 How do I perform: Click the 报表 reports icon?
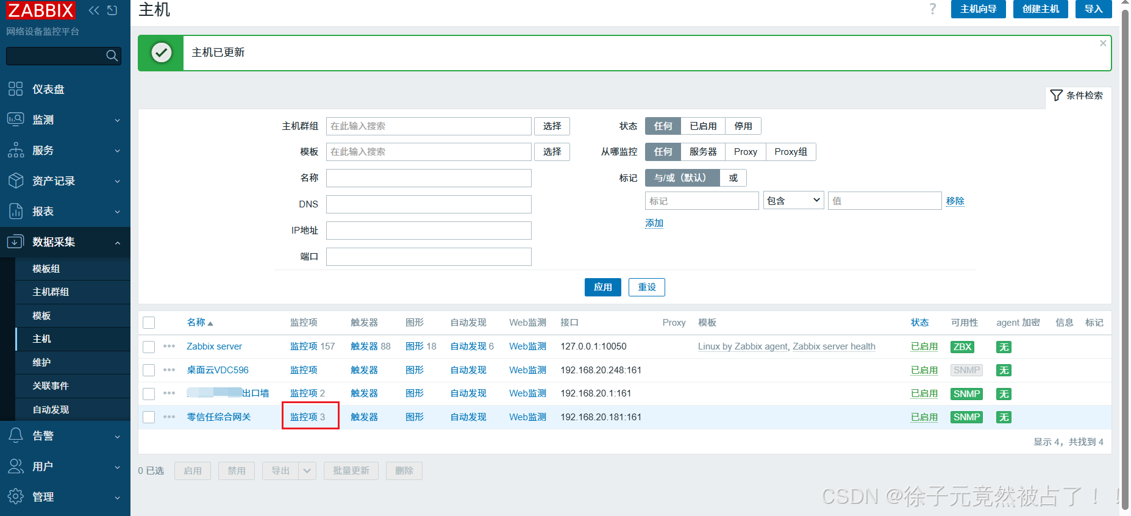16,211
